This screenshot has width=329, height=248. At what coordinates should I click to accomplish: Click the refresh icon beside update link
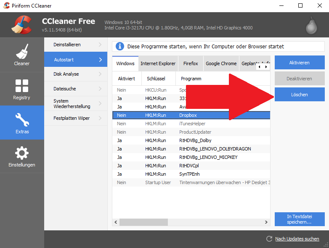[269, 239]
